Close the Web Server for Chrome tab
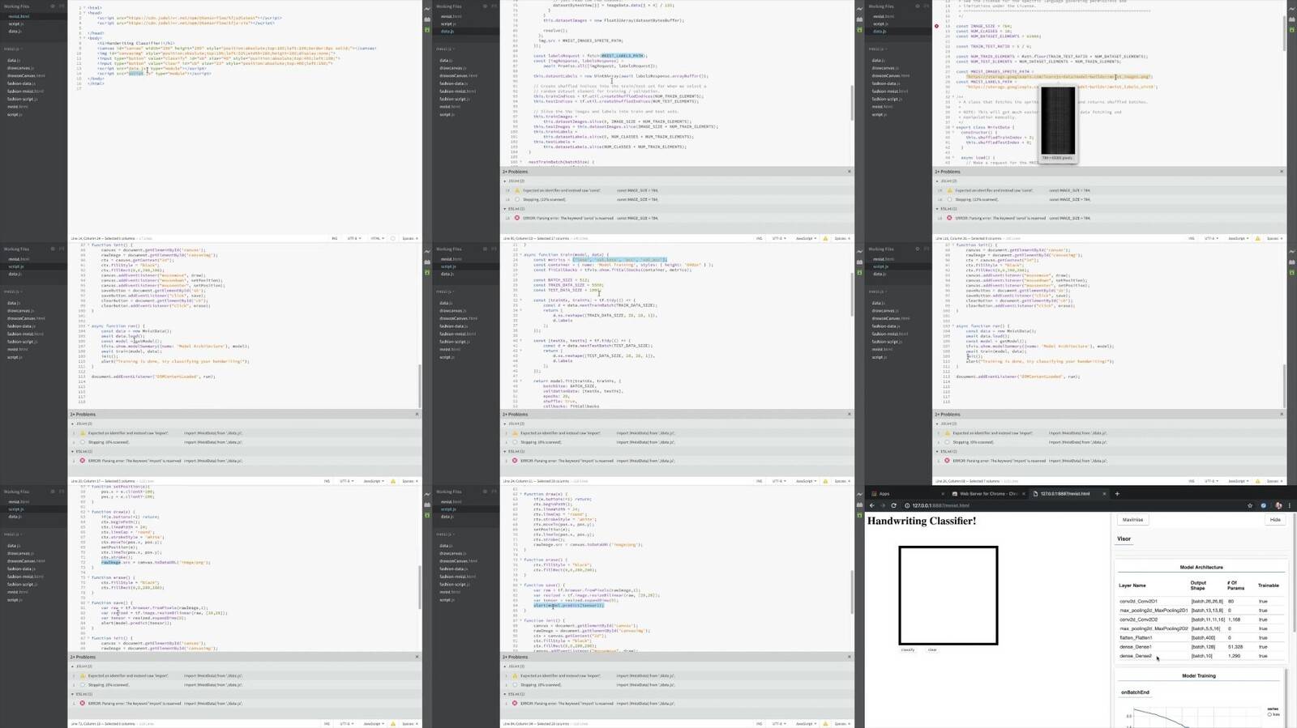 click(1023, 494)
